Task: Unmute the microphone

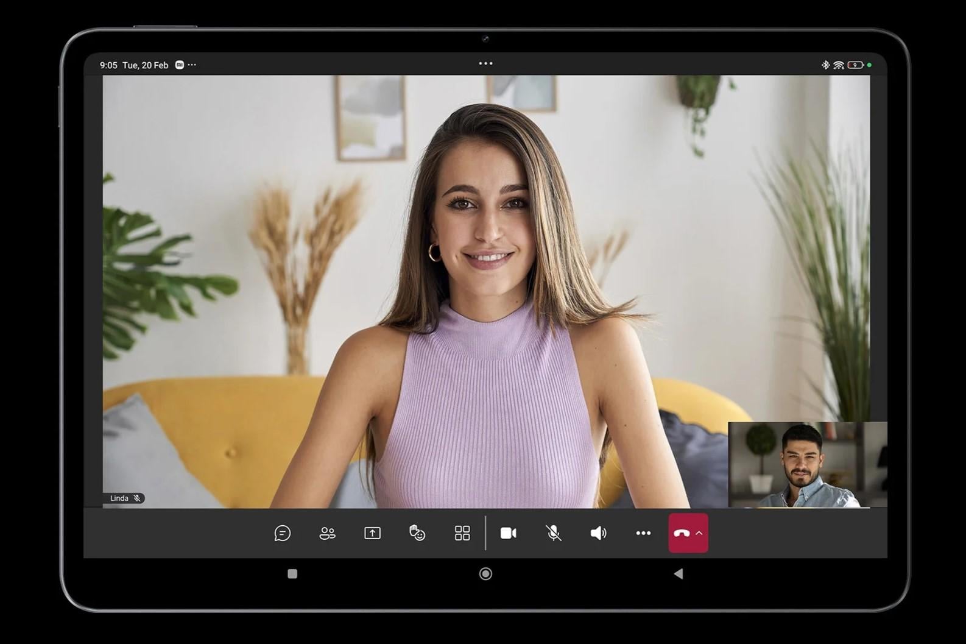Action: (553, 533)
